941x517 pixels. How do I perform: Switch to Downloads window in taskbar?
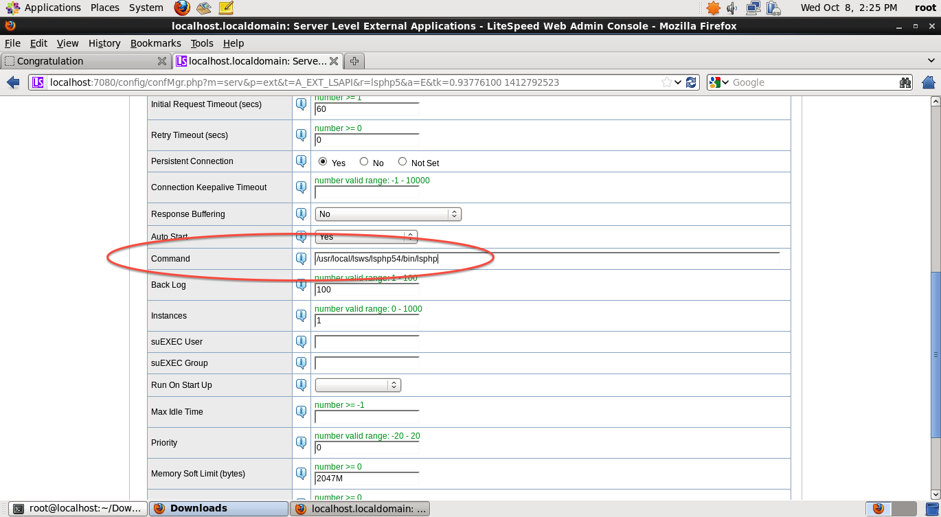(218, 509)
